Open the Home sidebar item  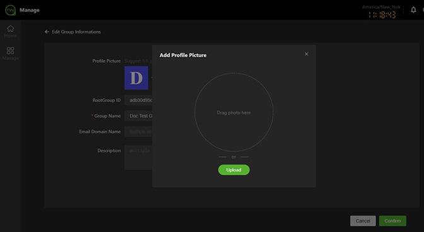point(10,32)
